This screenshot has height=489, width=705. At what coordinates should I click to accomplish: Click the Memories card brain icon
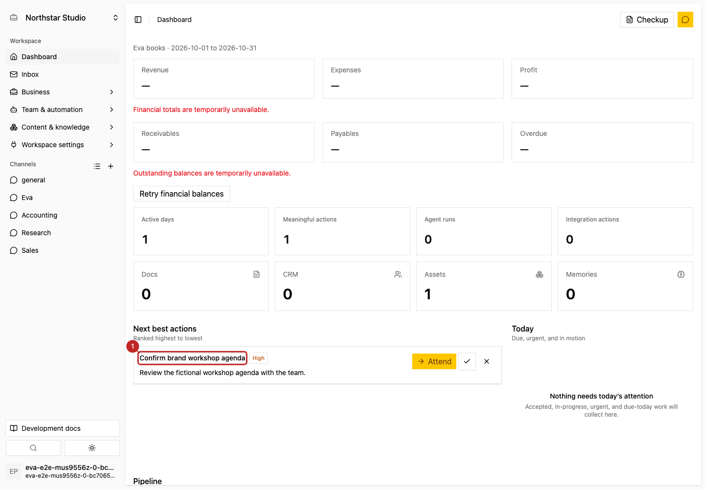click(681, 274)
